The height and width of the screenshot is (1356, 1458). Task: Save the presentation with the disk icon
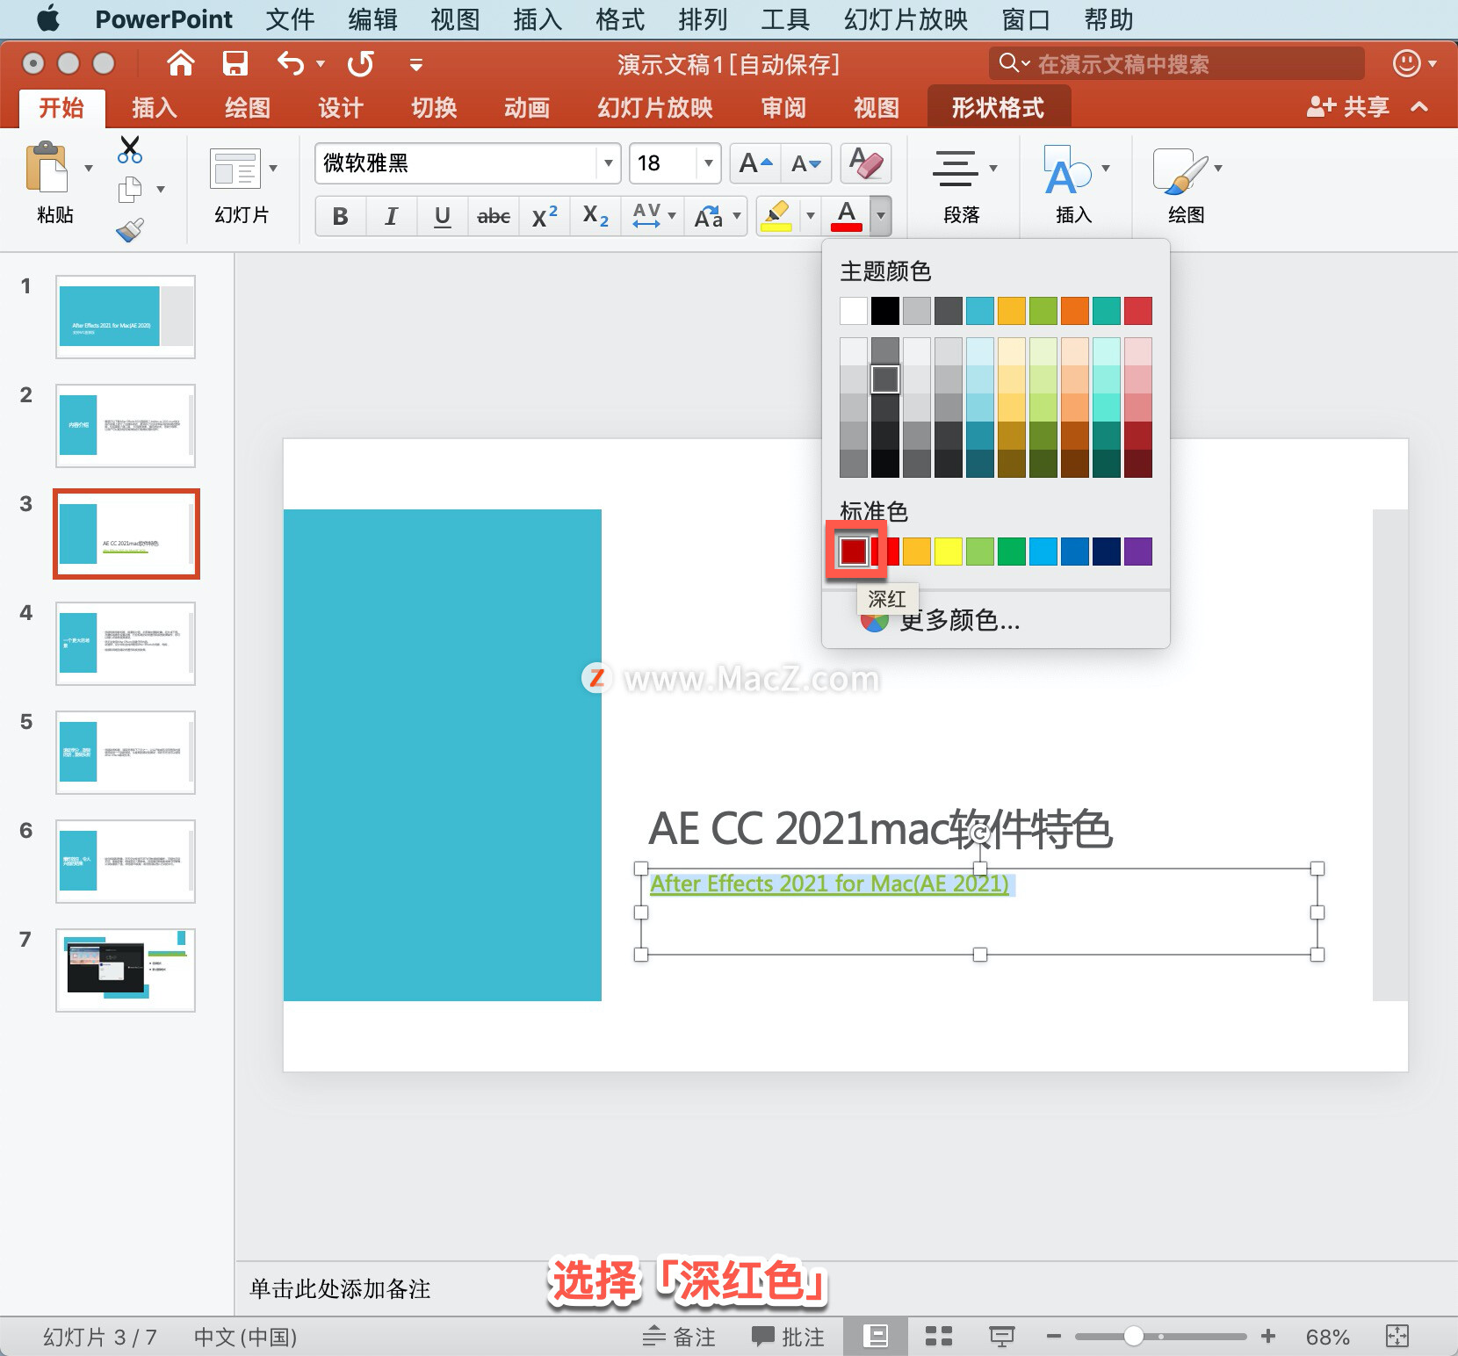pyautogui.click(x=235, y=63)
